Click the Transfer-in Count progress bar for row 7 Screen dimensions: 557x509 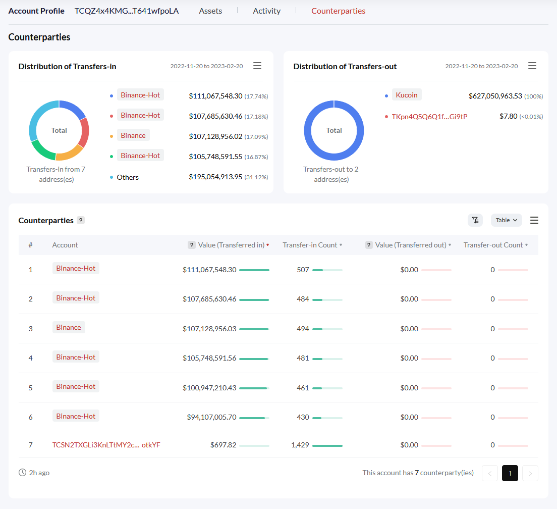click(x=328, y=446)
